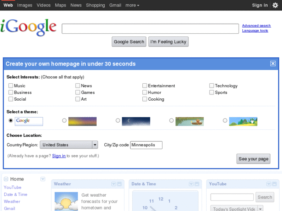Click the Google Search button
The image size is (282, 211).
tap(129, 42)
